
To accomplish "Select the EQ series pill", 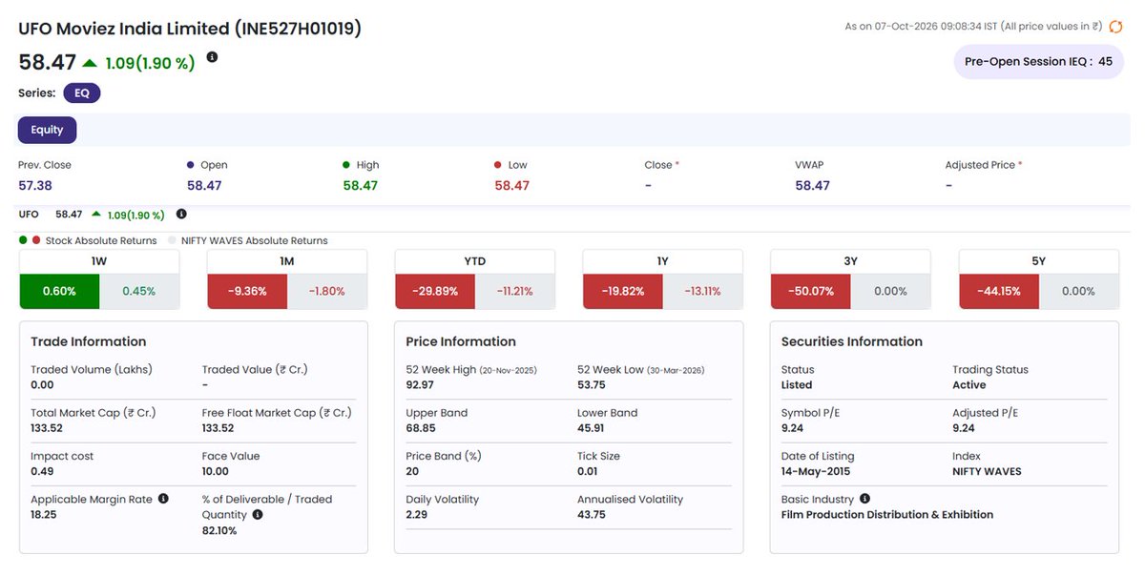I will tap(82, 93).
